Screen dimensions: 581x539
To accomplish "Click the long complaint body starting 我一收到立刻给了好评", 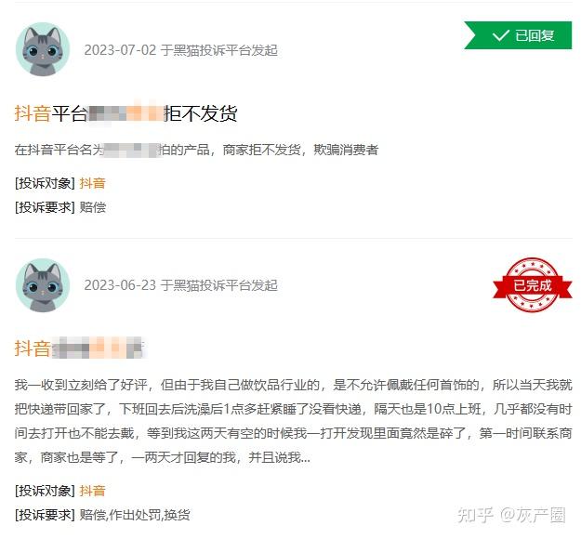I will pyautogui.click(x=294, y=421).
